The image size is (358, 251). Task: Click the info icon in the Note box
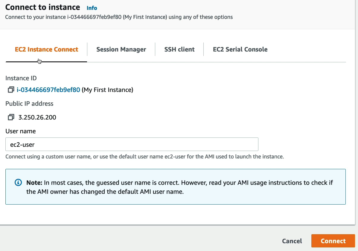[18, 183]
